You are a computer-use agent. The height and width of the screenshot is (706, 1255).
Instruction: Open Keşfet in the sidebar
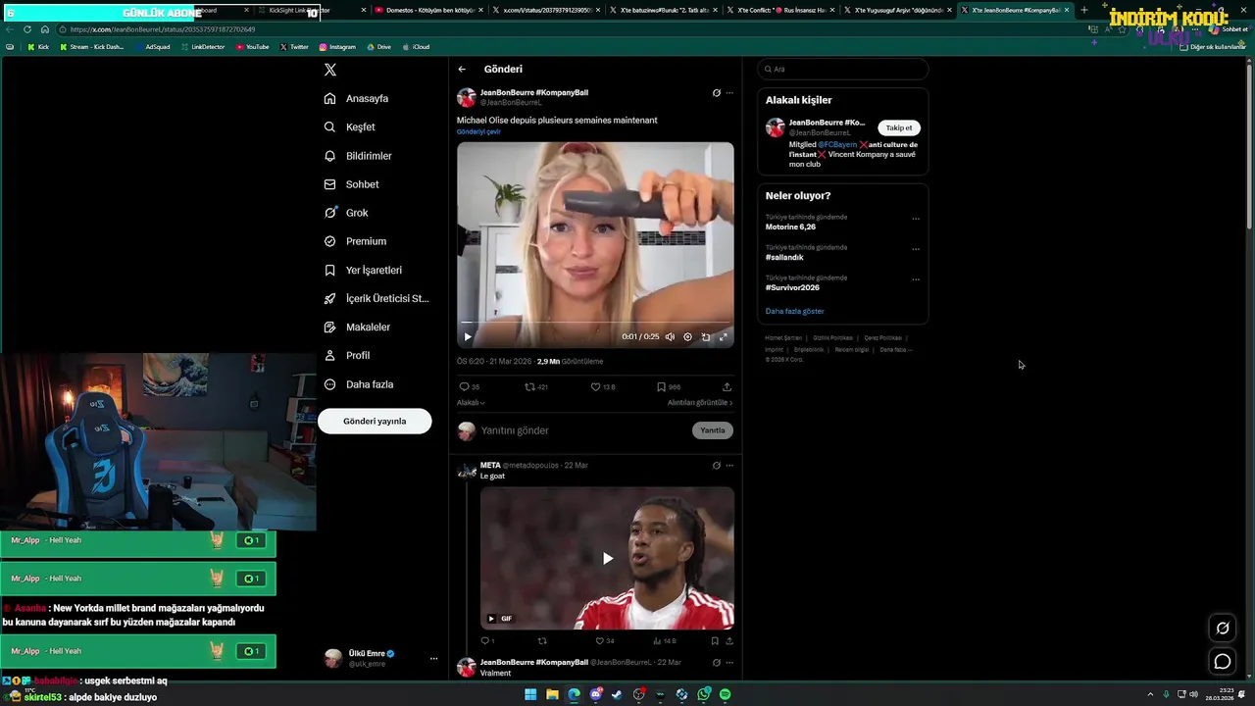[x=350, y=126]
